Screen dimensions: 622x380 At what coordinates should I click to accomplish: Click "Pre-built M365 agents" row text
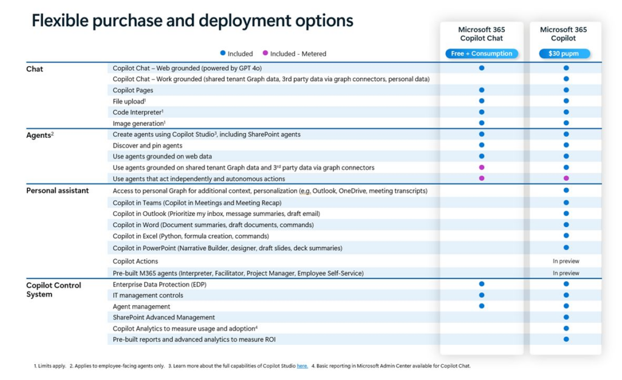[x=238, y=273]
